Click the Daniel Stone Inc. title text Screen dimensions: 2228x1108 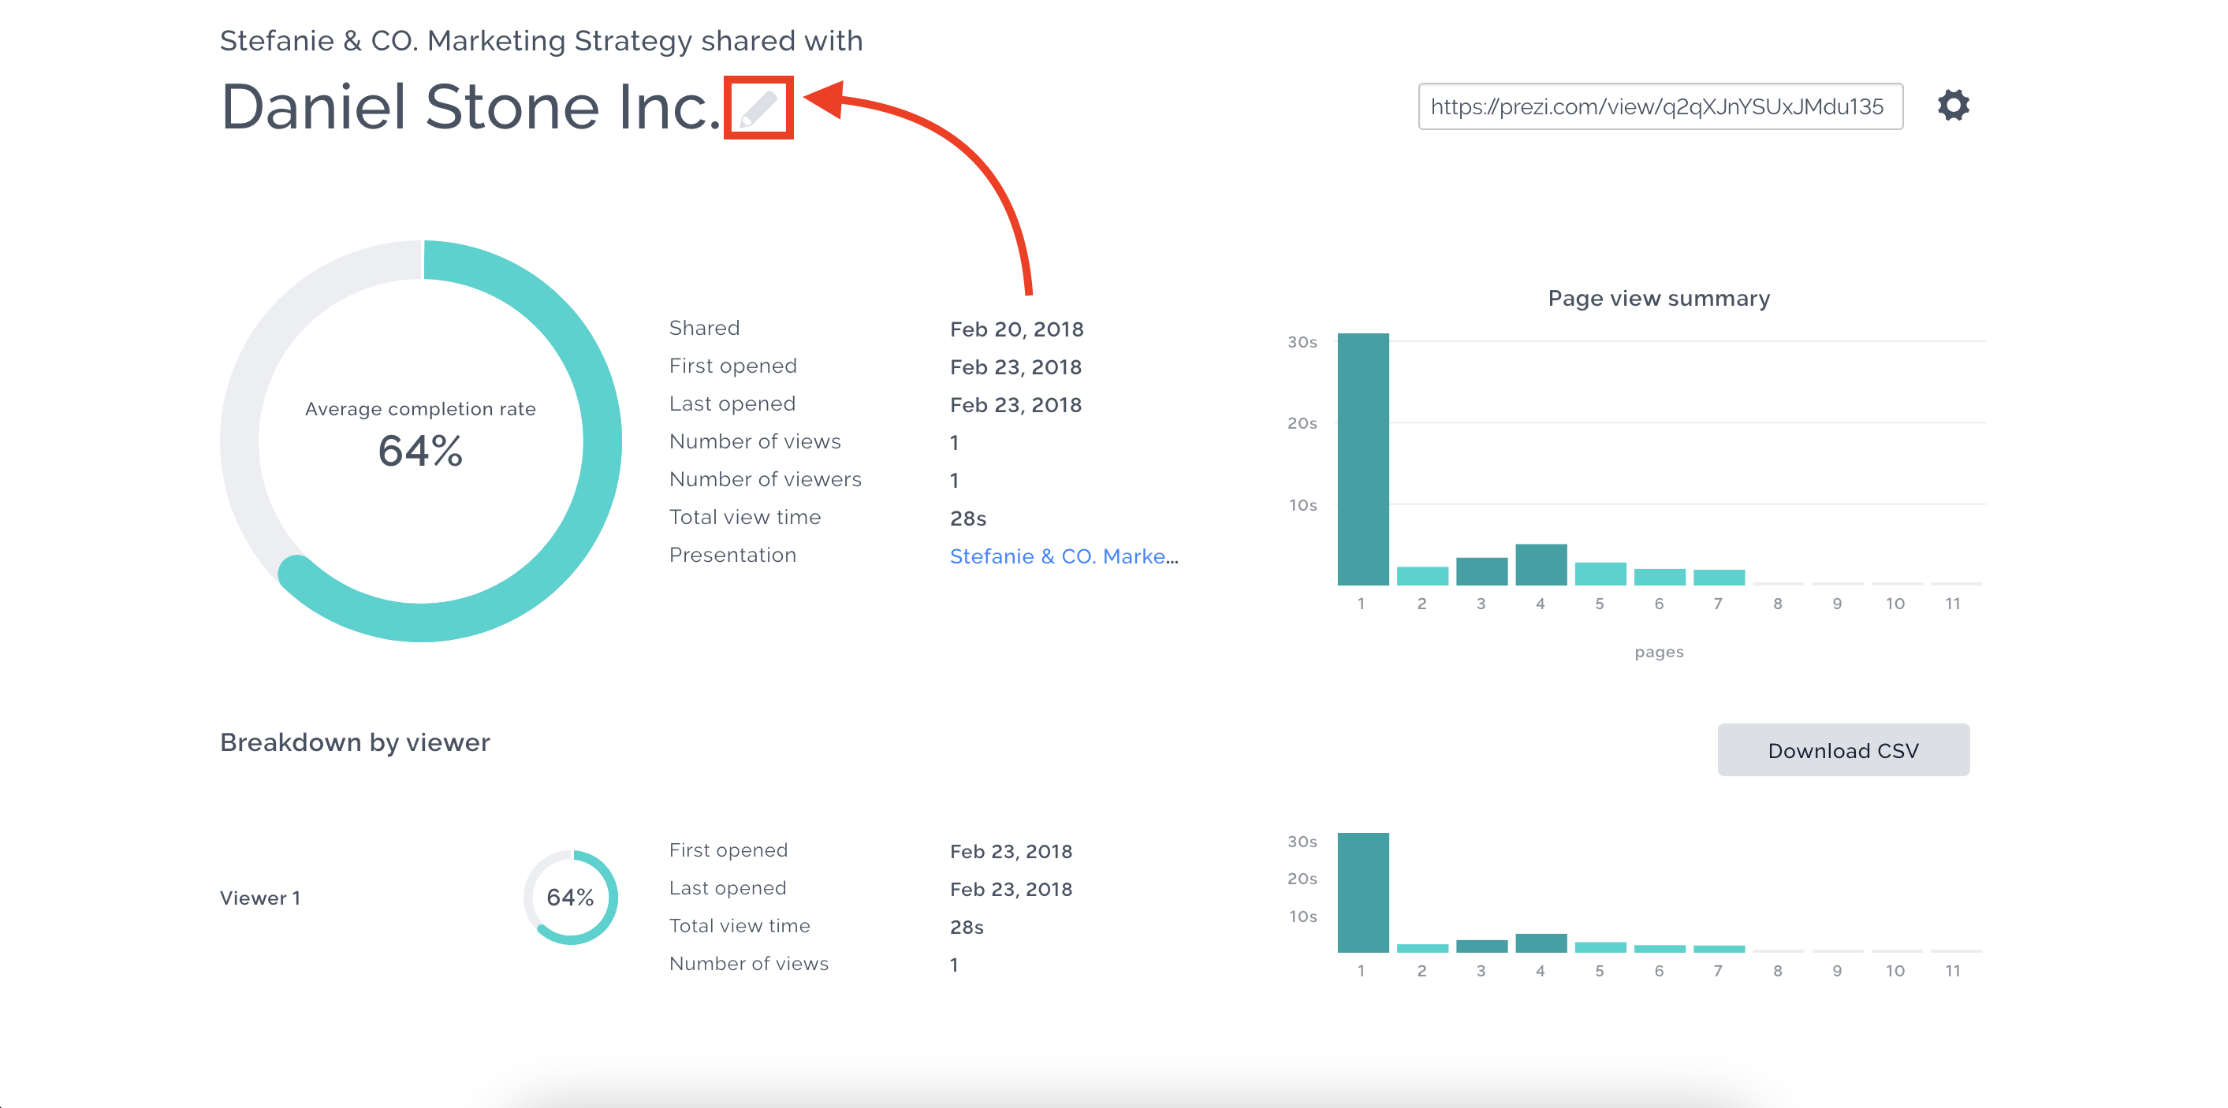pyautogui.click(x=470, y=108)
